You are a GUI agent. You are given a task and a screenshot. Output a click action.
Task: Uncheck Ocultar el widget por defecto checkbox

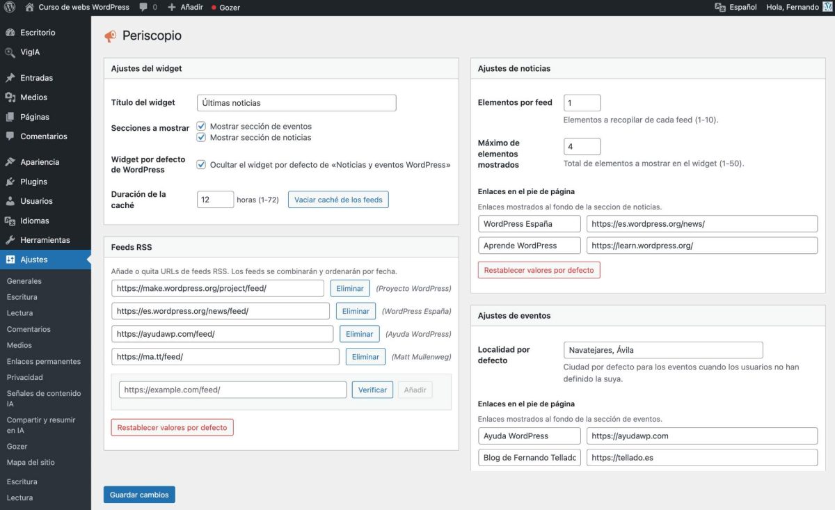click(201, 165)
